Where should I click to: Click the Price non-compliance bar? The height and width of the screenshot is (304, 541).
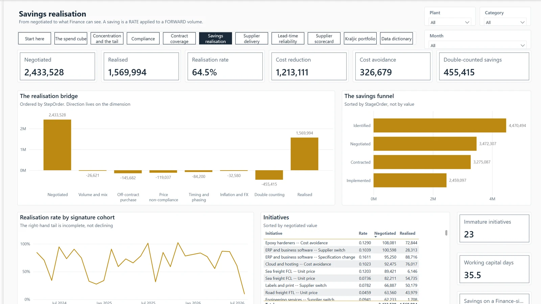click(x=163, y=172)
